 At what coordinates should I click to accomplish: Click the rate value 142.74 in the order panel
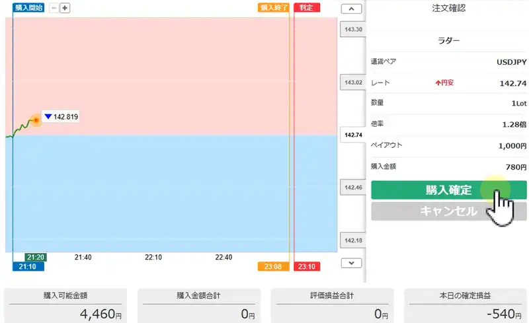(513, 83)
